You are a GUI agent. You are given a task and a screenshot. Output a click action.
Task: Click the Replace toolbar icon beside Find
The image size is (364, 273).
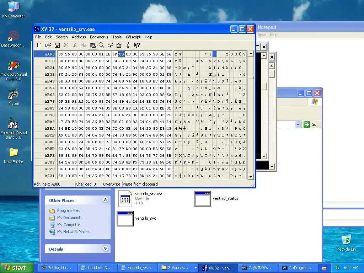[110, 45]
